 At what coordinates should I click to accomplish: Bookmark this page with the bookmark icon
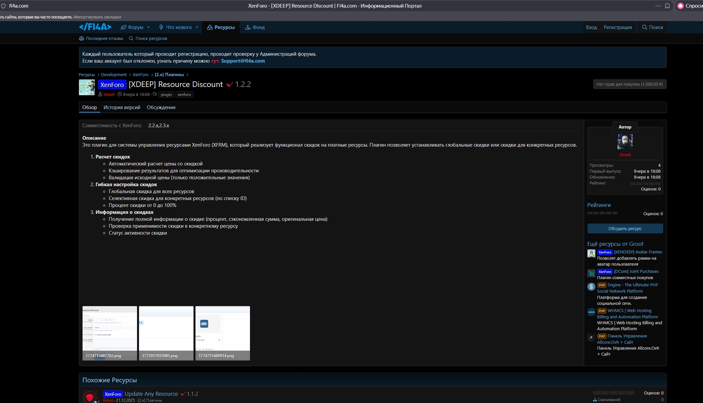tap(667, 6)
